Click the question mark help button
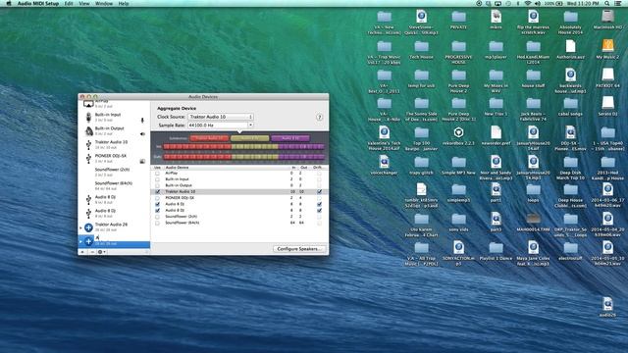The image size is (628, 353). 319,118
